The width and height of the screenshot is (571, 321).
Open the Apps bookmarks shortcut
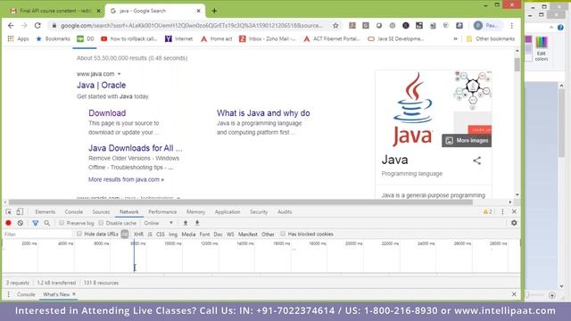[18, 38]
